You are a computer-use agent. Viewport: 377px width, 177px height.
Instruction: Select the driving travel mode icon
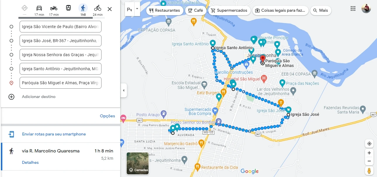[x=39, y=8]
